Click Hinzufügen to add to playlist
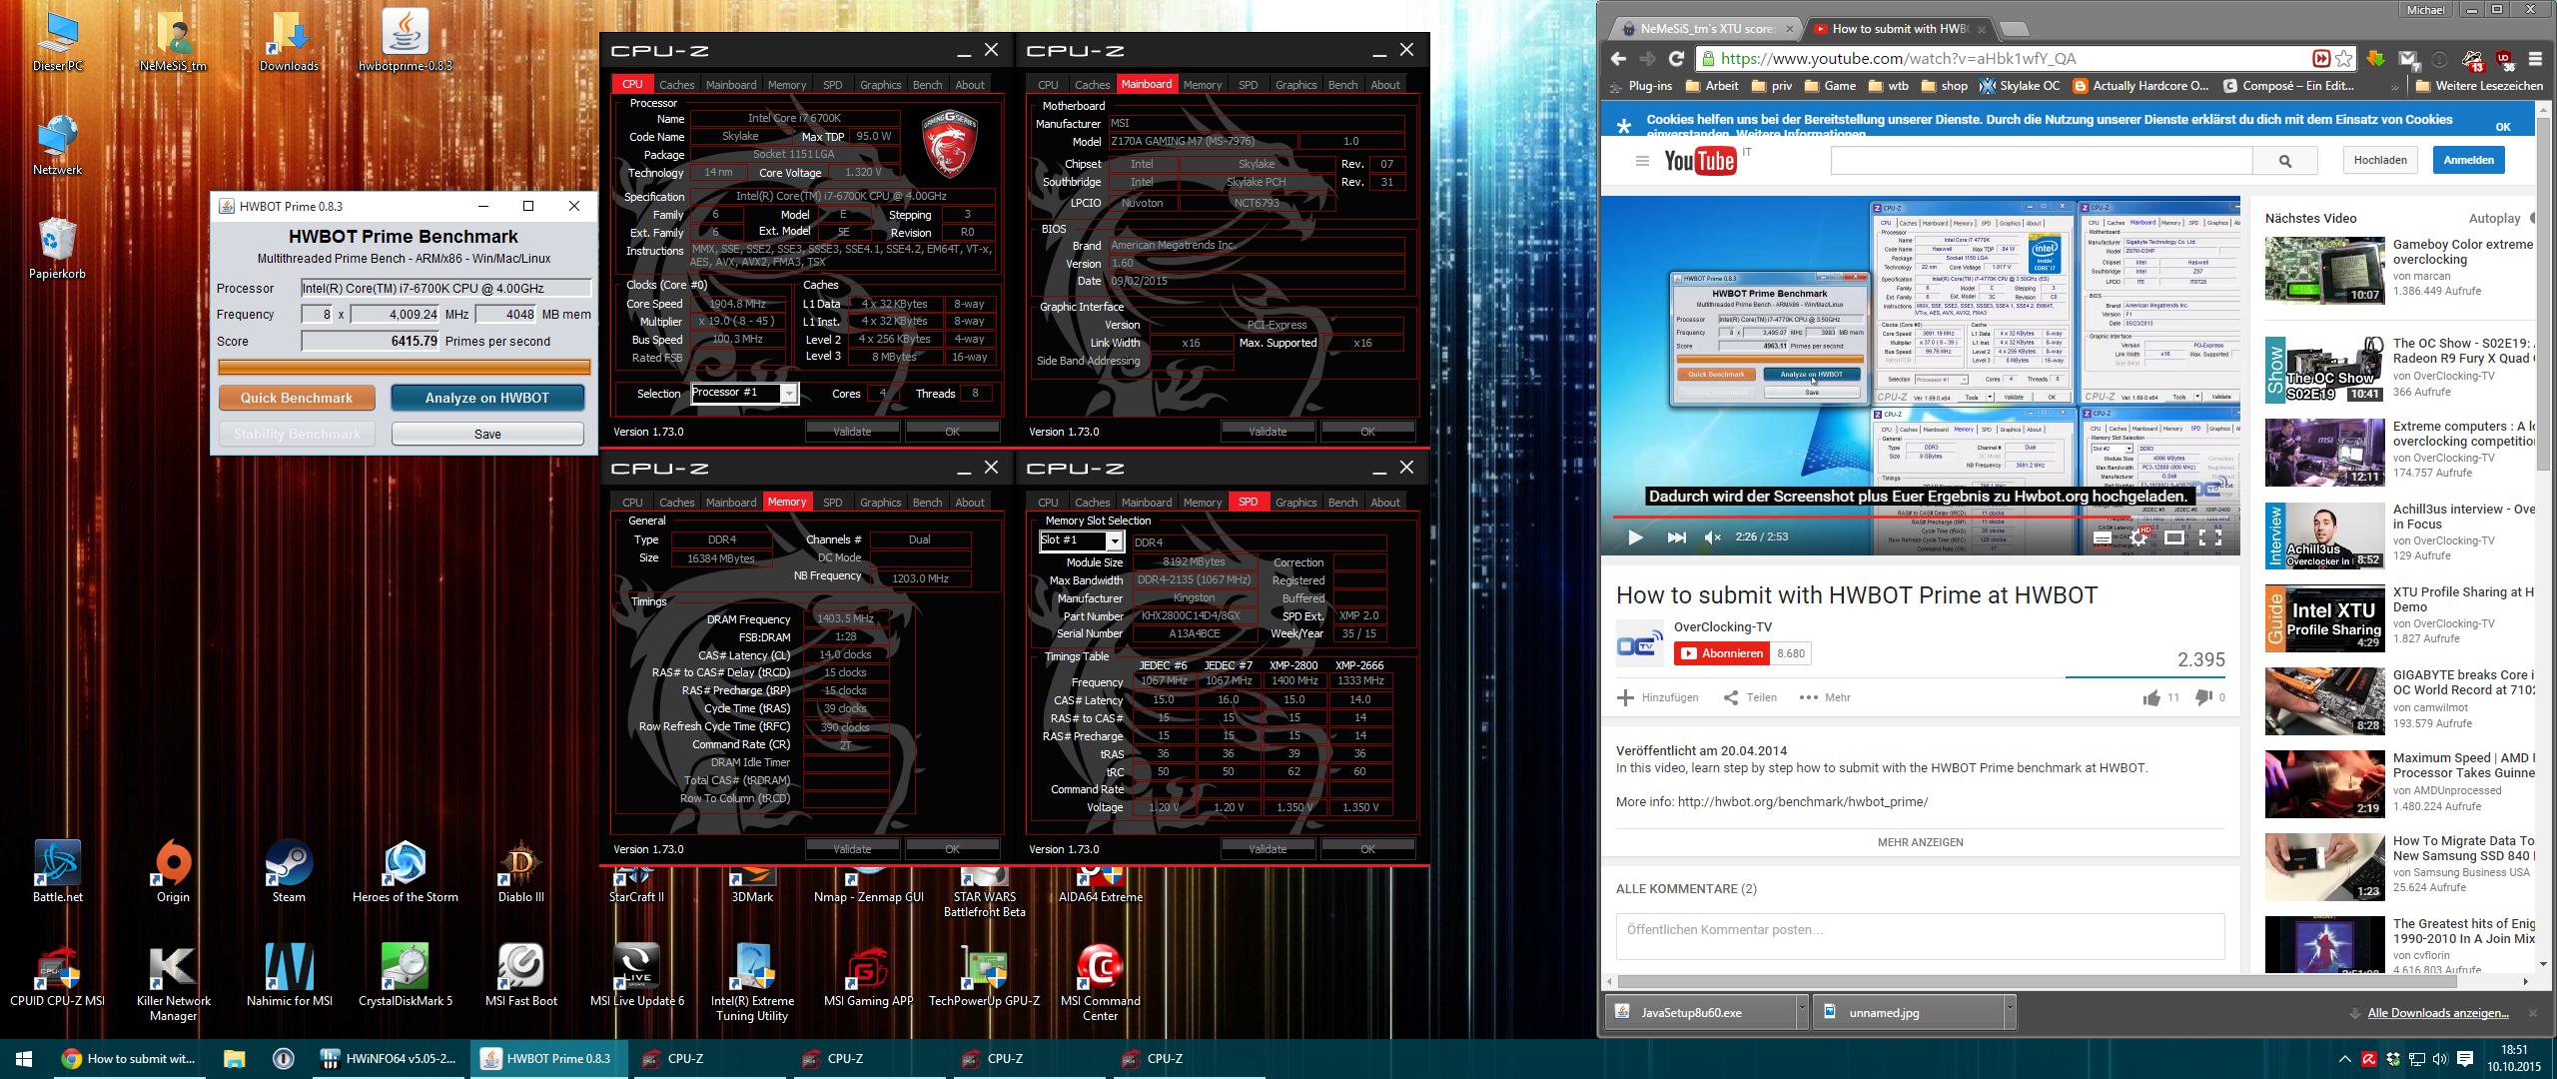Image resolution: width=2557 pixels, height=1079 pixels. (x=1658, y=697)
